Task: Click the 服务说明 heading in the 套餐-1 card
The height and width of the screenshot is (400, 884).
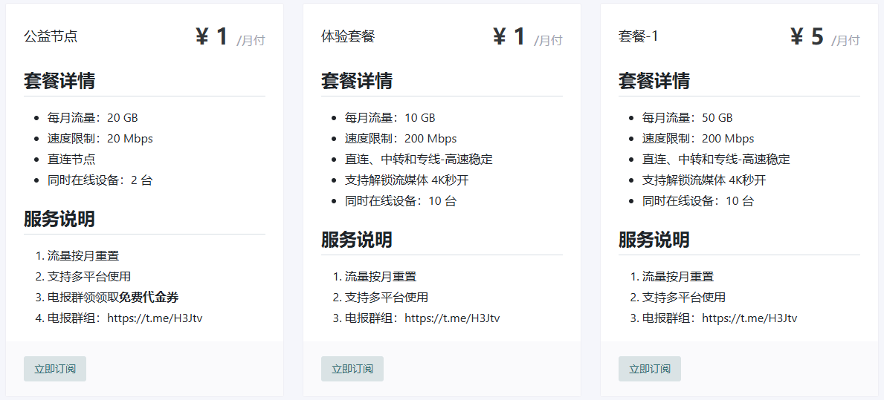Action: pyautogui.click(x=654, y=240)
